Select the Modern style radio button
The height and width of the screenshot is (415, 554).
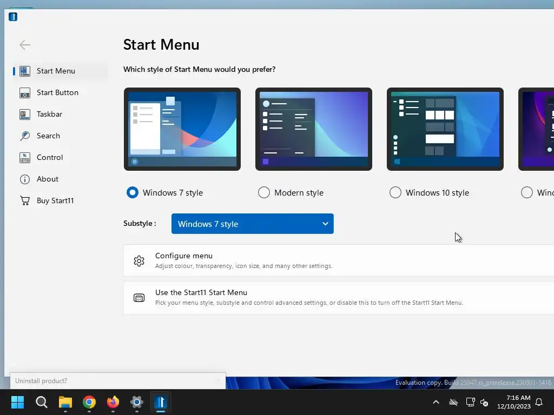click(x=264, y=193)
